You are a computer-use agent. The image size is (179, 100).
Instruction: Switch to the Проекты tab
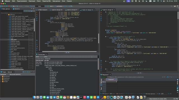[x=16, y=9]
